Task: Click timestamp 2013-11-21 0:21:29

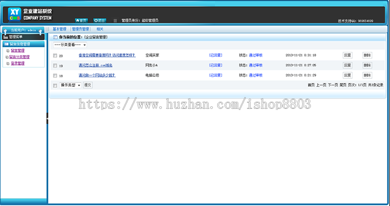Action: point(301,75)
